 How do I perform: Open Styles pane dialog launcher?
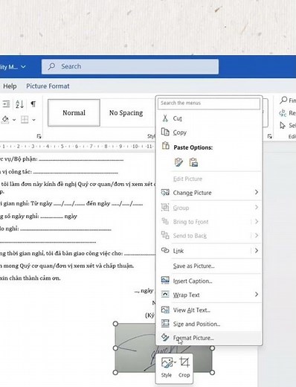[x=270, y=136]
